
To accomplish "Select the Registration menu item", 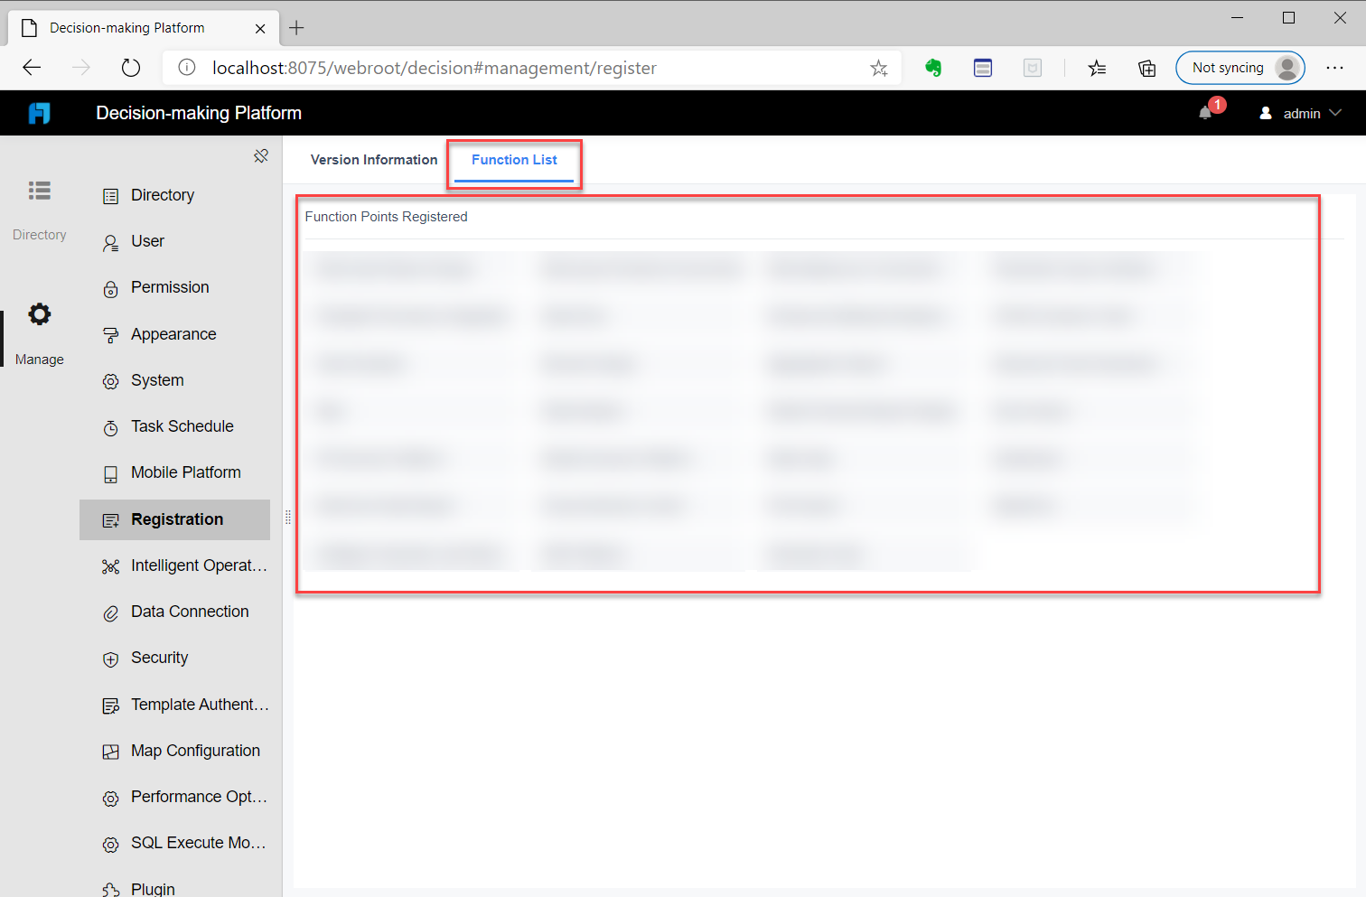I will (175, 519).
